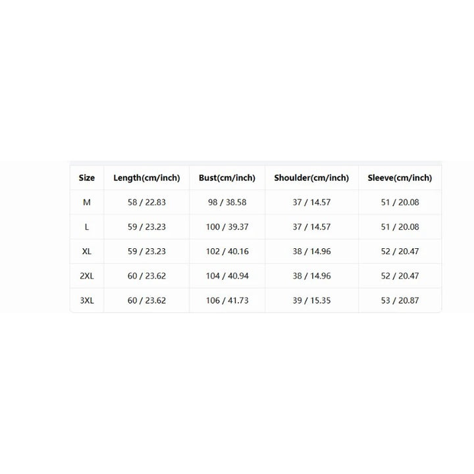The width and height of the screenshot is (474, 474).
Task: Select the 98 / 38.58 bust value
Action: pyautogui.click(x=227, y=202)
